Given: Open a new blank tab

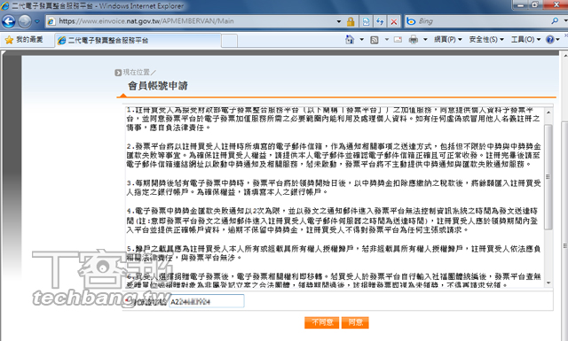Looking at the screenshot, I should pyautogui.click(x=229, y=41).
